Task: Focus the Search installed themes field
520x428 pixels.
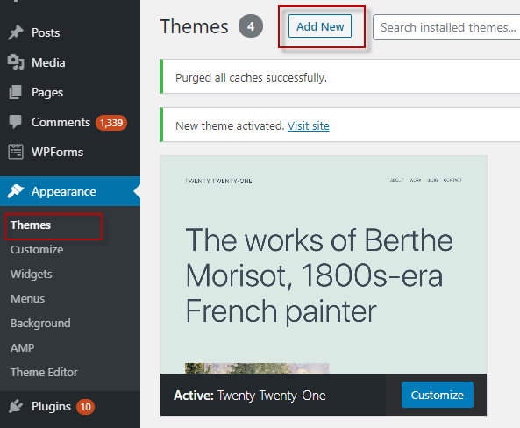Action: 446,27
